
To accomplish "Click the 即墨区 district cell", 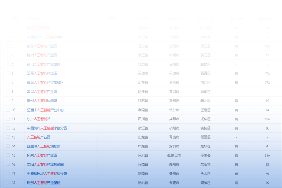I will (205, 137).
